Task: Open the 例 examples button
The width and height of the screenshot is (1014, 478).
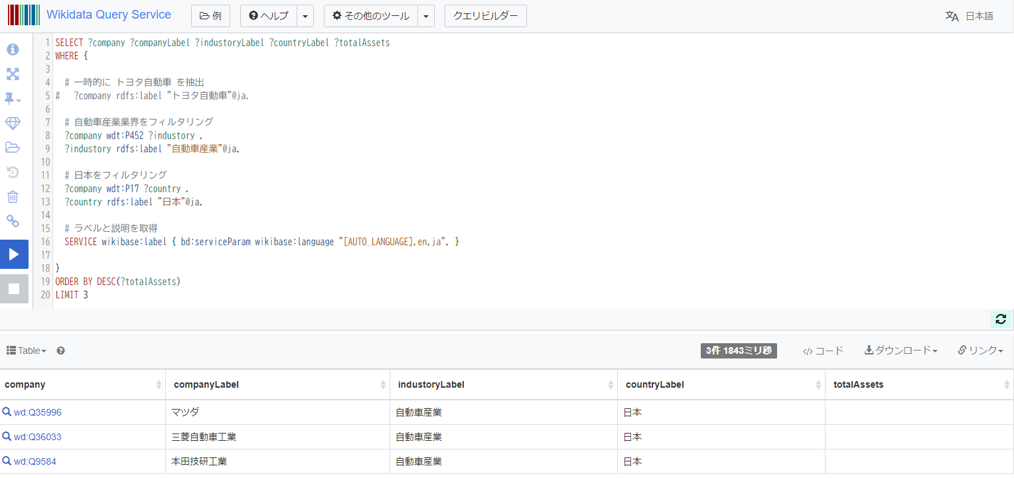Action: click(210, 16)
